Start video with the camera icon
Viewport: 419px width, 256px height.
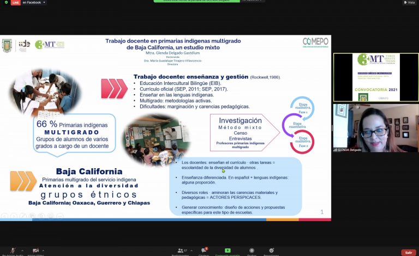[35, 250]
